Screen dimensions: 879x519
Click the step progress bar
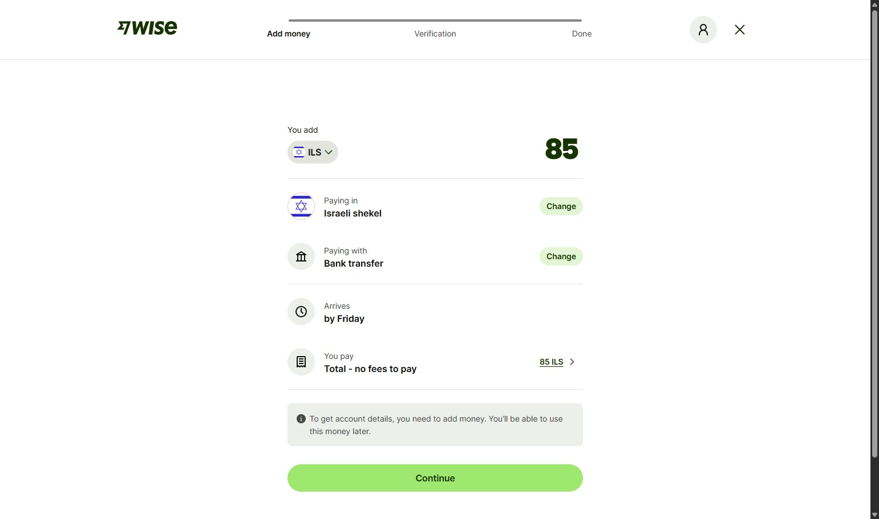tap(435, 21)
